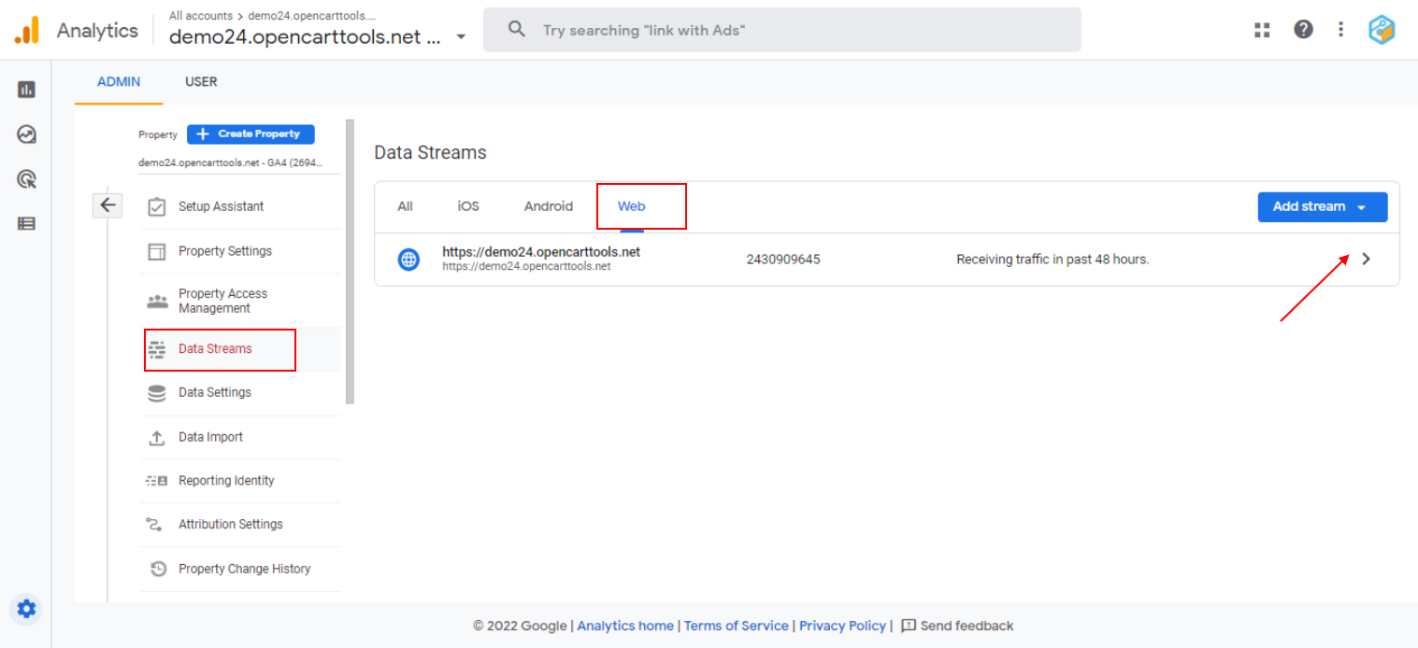Click the Property Change History clock icon

coord(159,569)
